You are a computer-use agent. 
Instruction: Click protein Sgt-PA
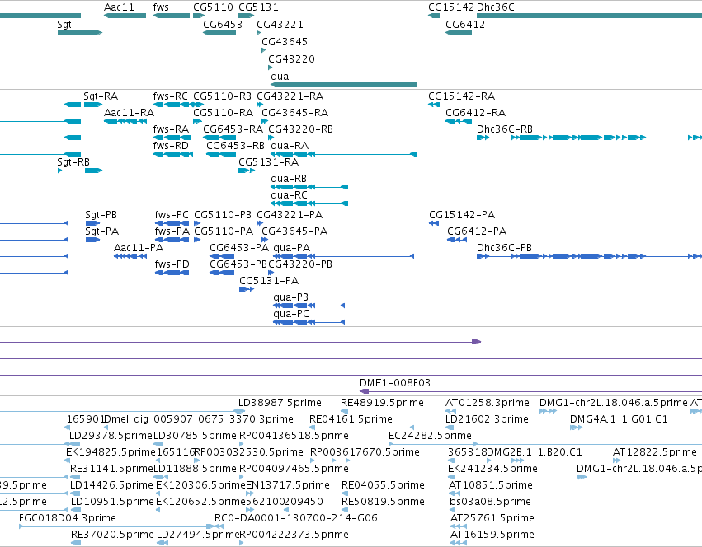point(92,240)
